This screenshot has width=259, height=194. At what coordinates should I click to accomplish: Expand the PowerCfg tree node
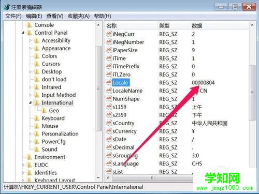point(31,142)
